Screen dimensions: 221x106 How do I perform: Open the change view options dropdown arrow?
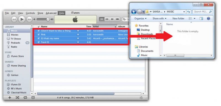pos(195,18)
